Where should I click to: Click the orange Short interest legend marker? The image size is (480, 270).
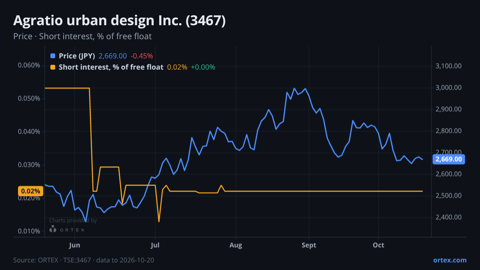[53, 67]
